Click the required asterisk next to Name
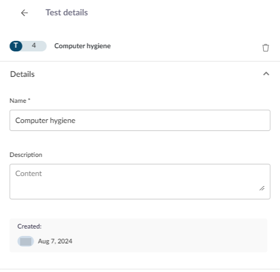 (29, 100)
